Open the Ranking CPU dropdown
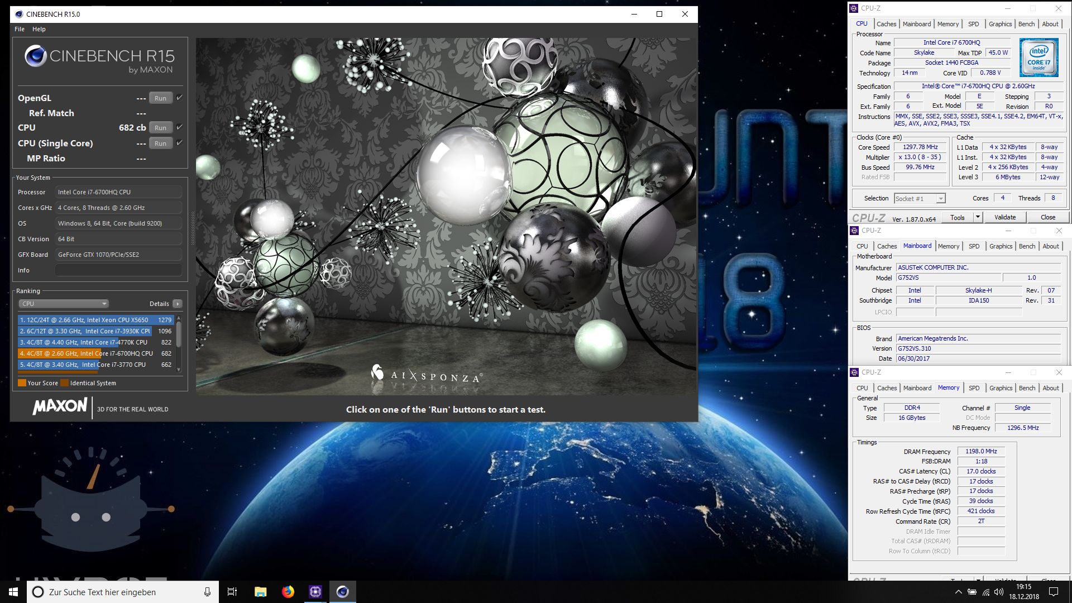 coord(63,304)
